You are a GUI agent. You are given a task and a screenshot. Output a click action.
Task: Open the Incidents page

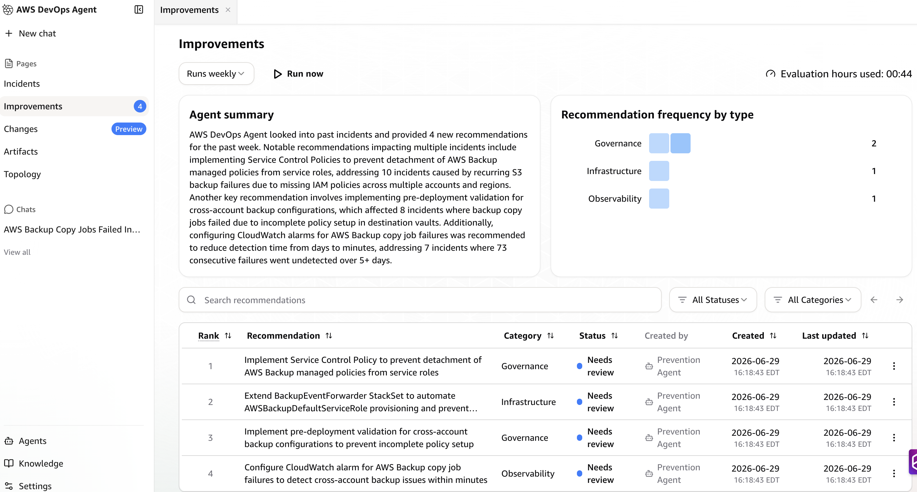pyautogui.click(x=22, y=84)
